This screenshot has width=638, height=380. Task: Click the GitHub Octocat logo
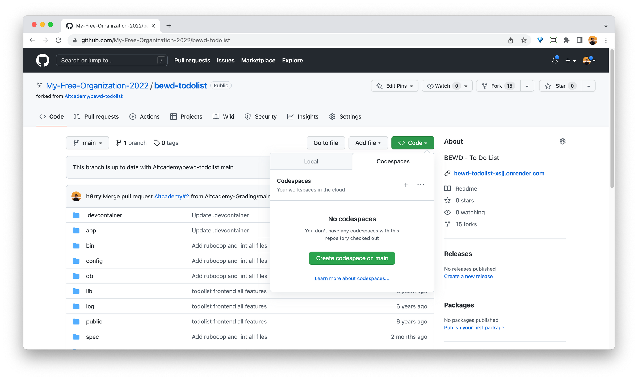click(x=43, y=60)
